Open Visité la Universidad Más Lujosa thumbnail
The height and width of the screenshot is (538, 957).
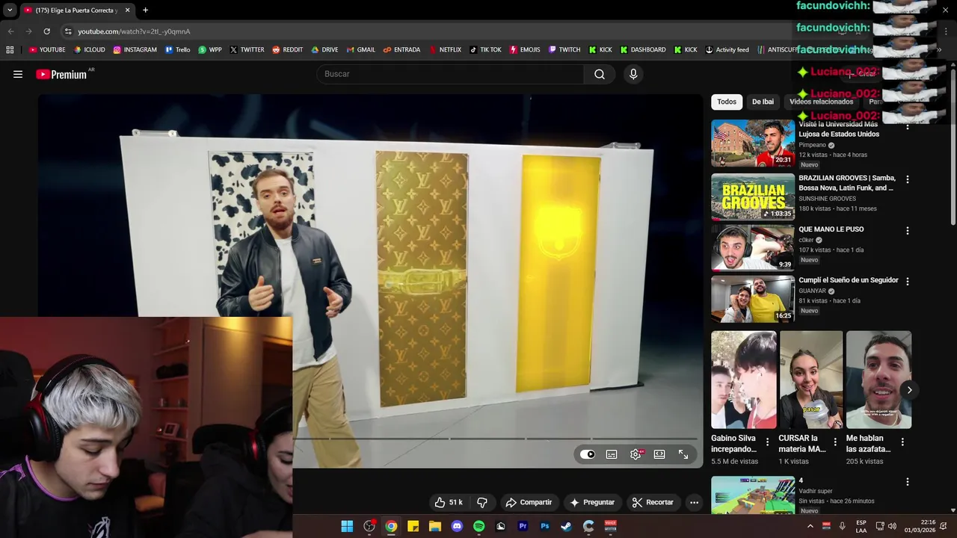click(x=752, y=143)
